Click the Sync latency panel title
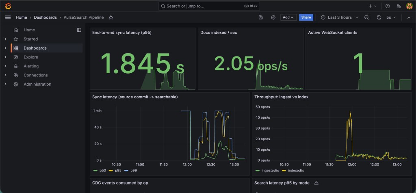 click(x=135, y=97)
